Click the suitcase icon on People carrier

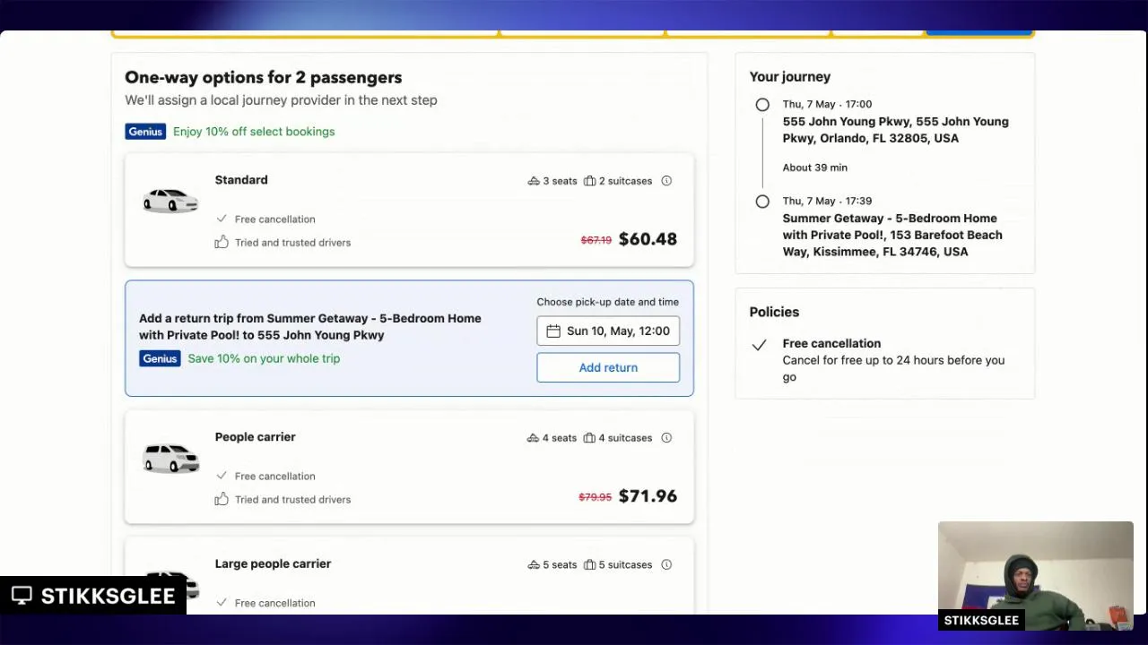[589, 438]
